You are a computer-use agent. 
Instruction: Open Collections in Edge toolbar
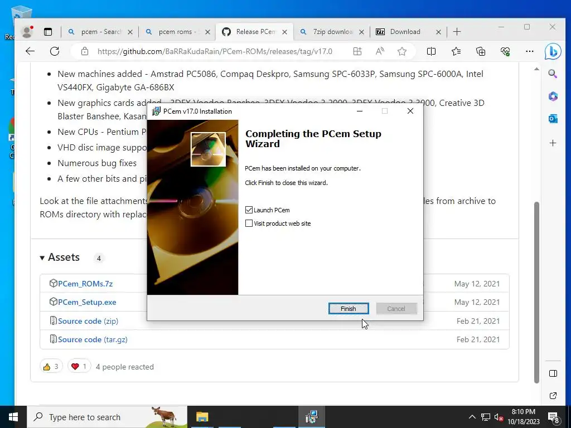[481, 51]
